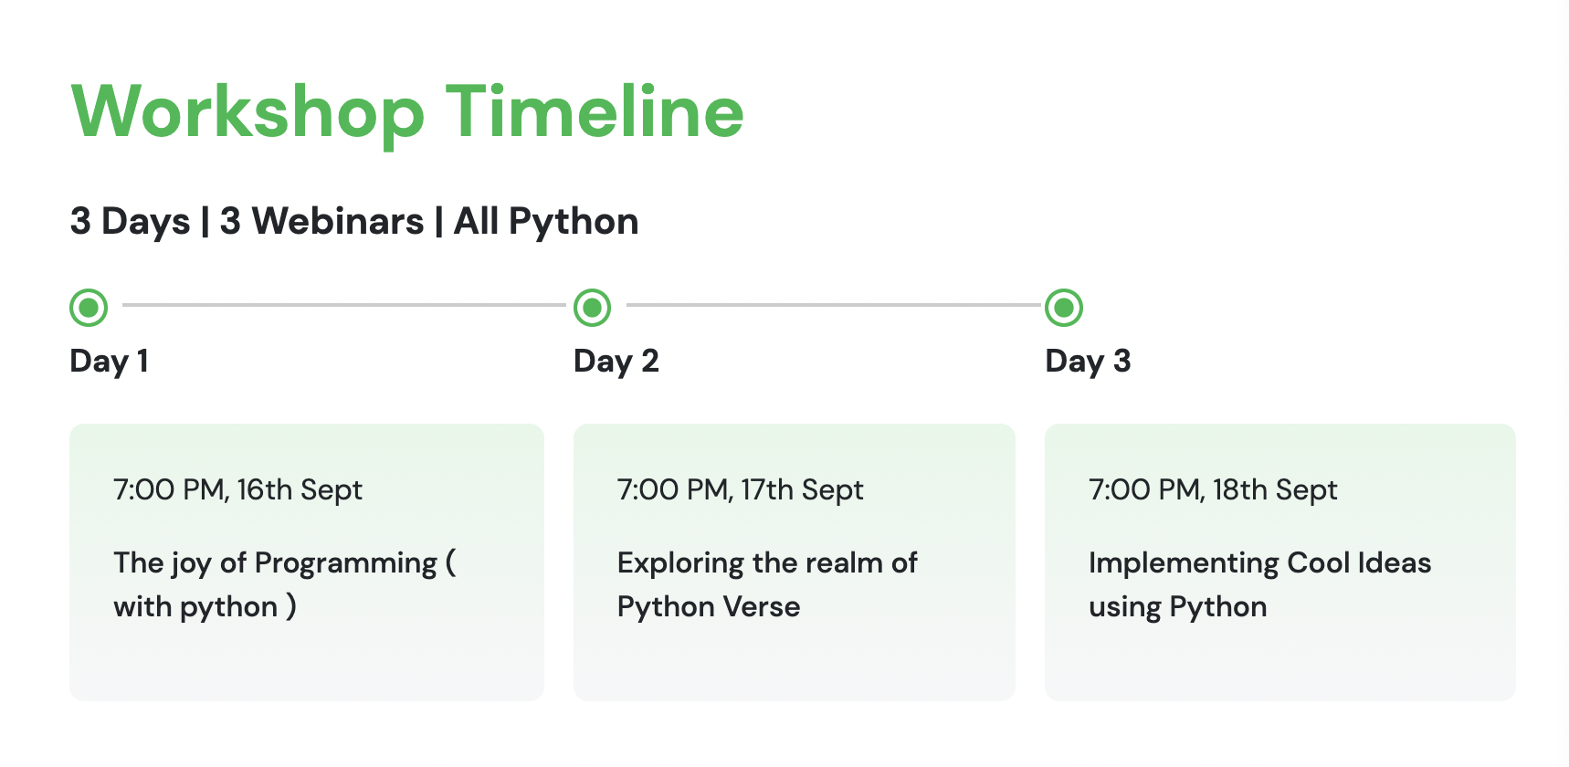Image resolution: width=1569 pixels, height=767 pixels.
Task: Open the 17th Sept workshop card
Action: coord(795,562)
